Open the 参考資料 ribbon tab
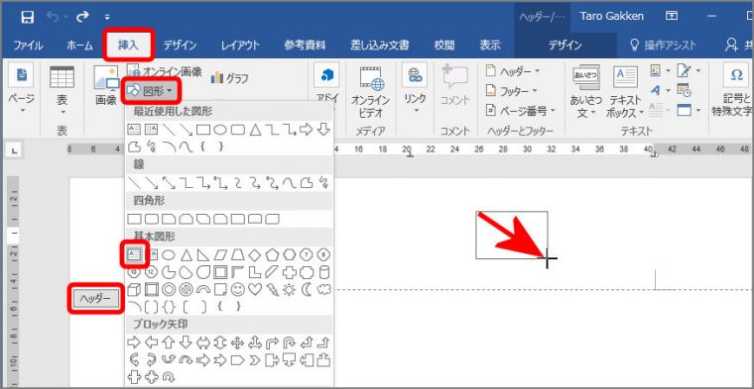 305,46
